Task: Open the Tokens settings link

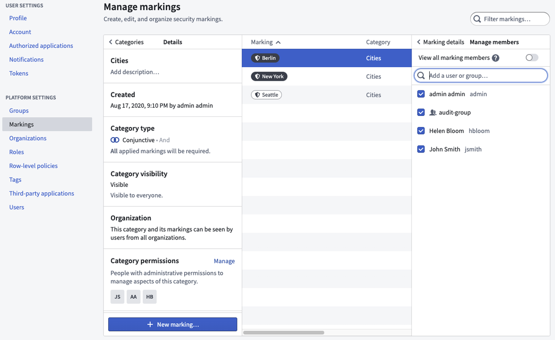Action: pos(19,73)
